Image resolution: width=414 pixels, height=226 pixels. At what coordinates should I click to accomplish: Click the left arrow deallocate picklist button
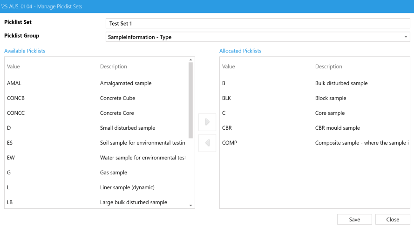pyautogui.click(x=207, y=143)
